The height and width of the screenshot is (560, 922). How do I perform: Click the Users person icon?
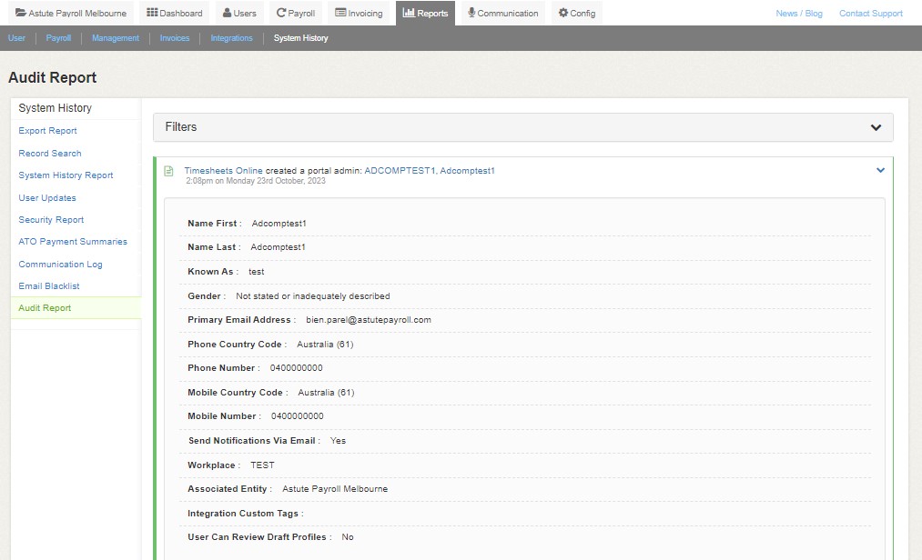[x=228, y=14]
